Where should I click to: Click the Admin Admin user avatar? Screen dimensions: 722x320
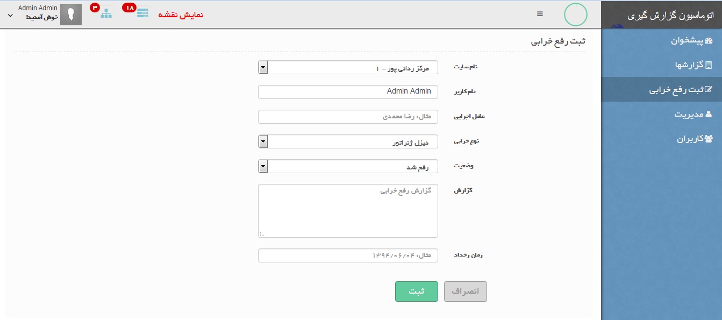click(71, 15)
